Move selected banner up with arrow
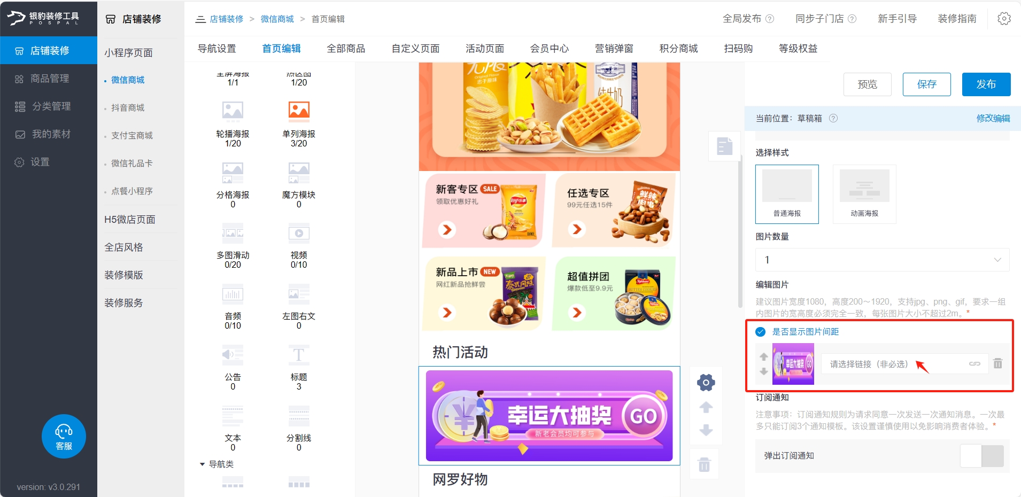 point(706,407)
